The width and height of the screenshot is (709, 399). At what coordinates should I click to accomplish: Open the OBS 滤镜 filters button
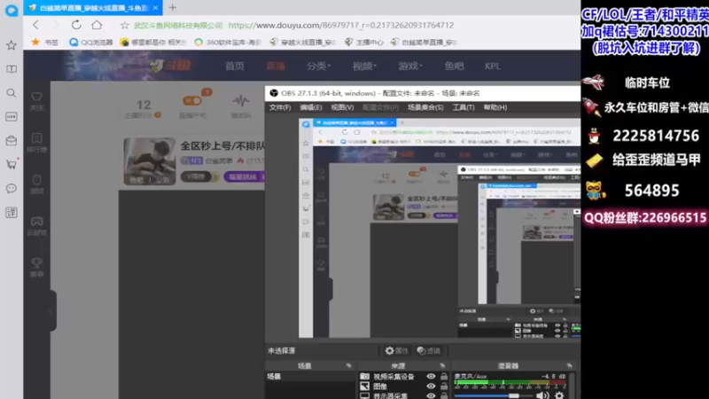tap(429, 350)
